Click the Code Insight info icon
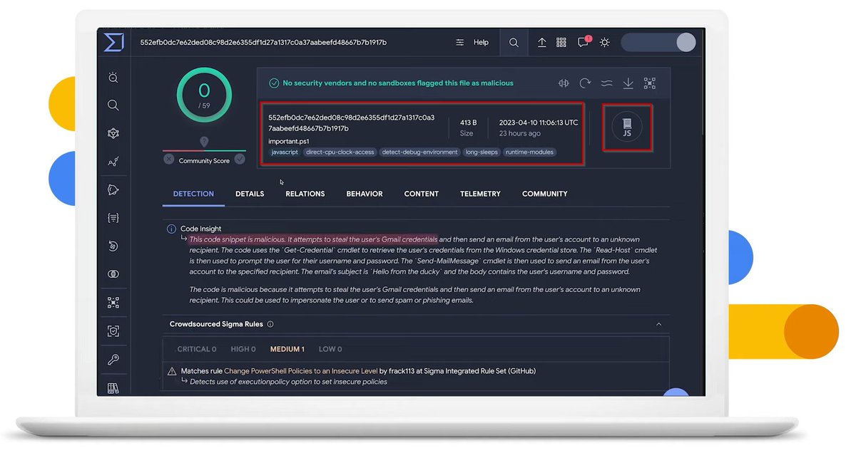 click(x=171, y=229)
